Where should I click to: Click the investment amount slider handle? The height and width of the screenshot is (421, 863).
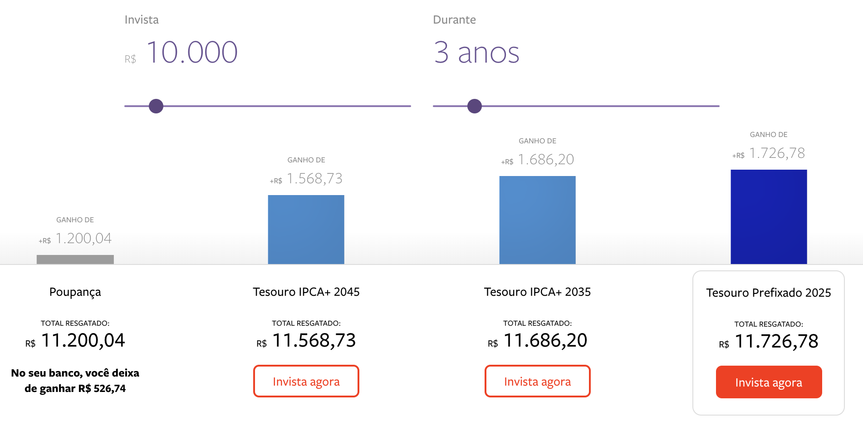[x=156, y=106]
